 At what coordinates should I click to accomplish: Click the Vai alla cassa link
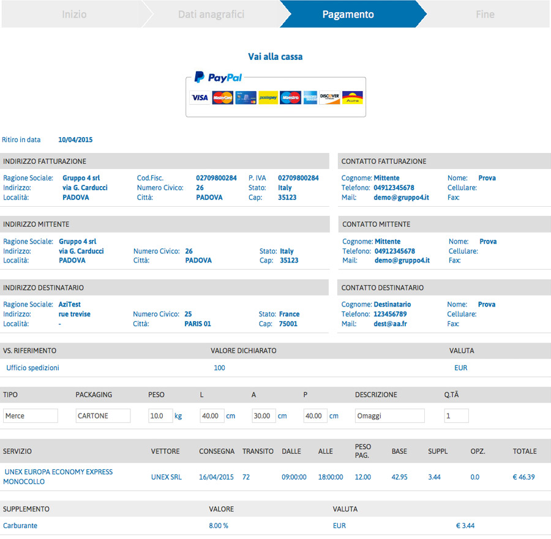(275, 57)
